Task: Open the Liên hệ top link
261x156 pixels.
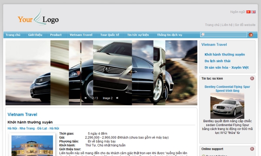Action: pos(227,25)
